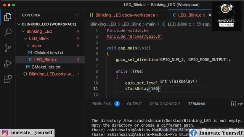Collapse the Blinking_LED folder chevron
Viewport: 244px width, 137px height.
tap(23, 31)
